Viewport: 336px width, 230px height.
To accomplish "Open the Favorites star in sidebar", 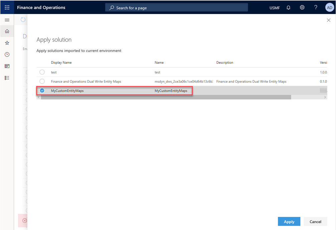I will [x=7, y=43].
